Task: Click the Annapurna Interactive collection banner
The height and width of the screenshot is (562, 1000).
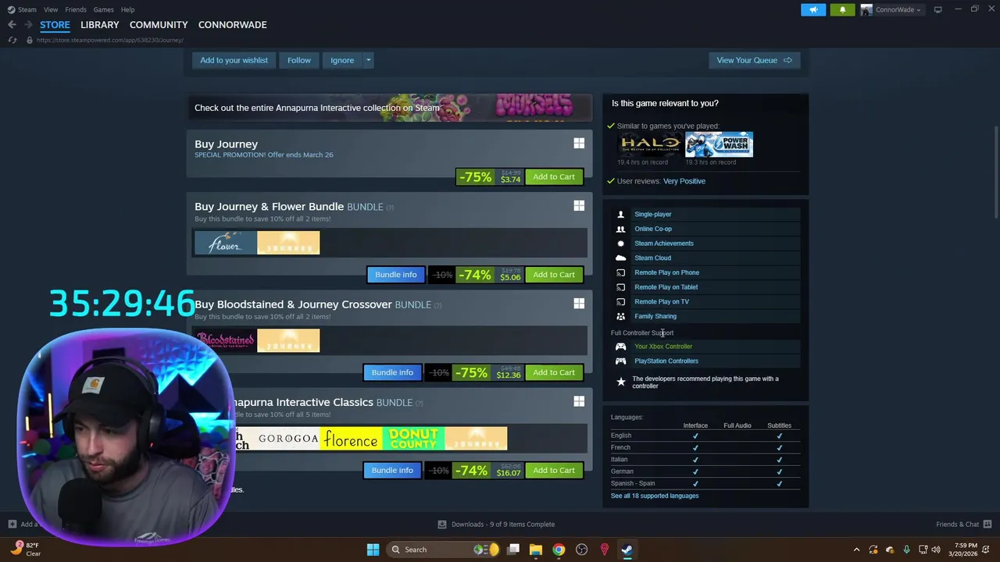Action: [389, 108]
